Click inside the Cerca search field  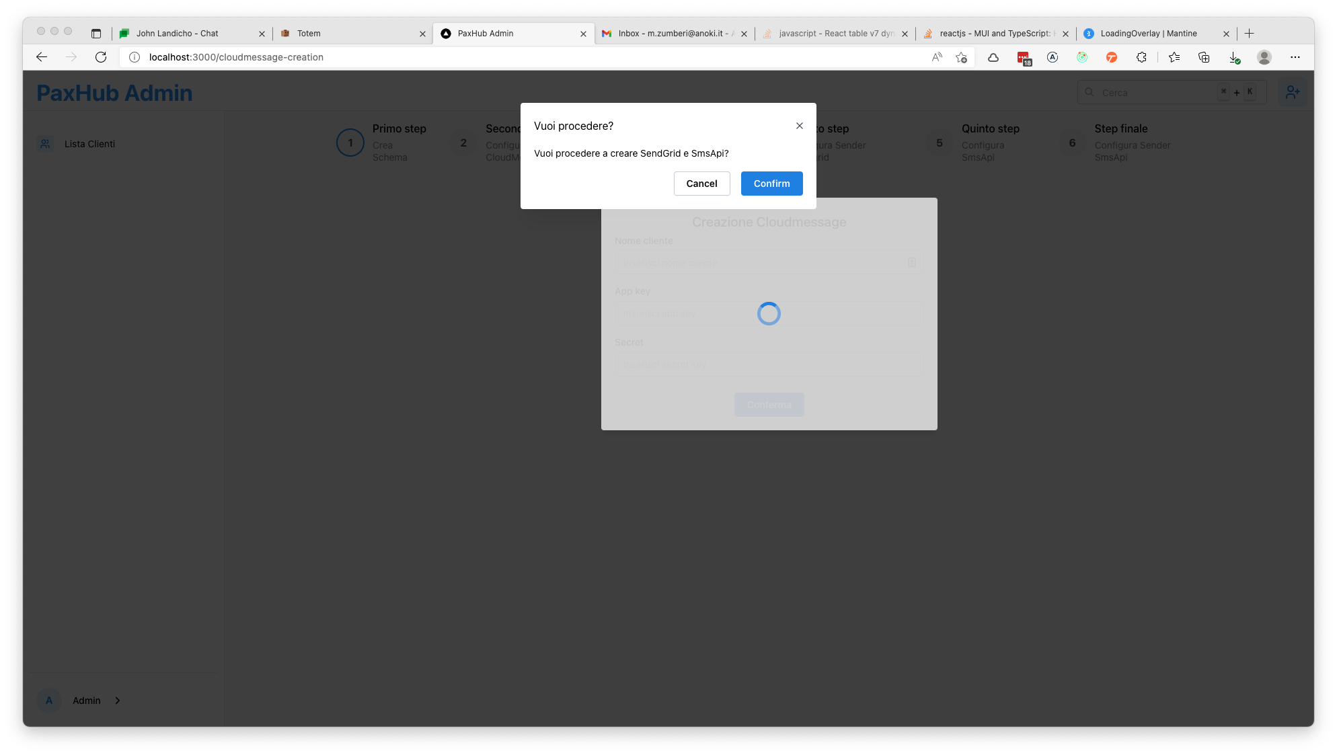[1157, 92]
